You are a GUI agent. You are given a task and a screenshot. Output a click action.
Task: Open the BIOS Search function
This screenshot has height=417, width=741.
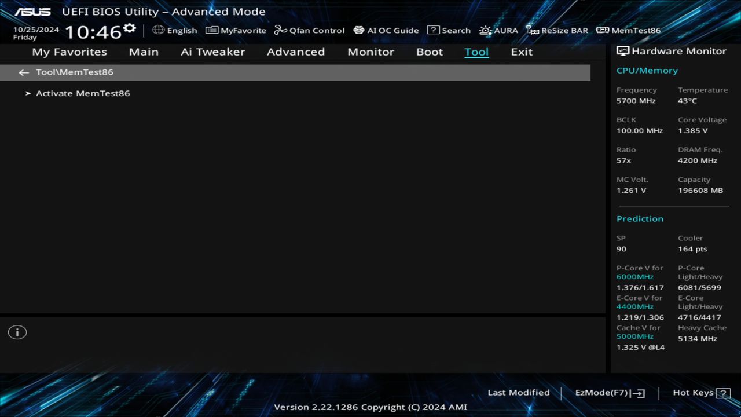click(449, 30)
